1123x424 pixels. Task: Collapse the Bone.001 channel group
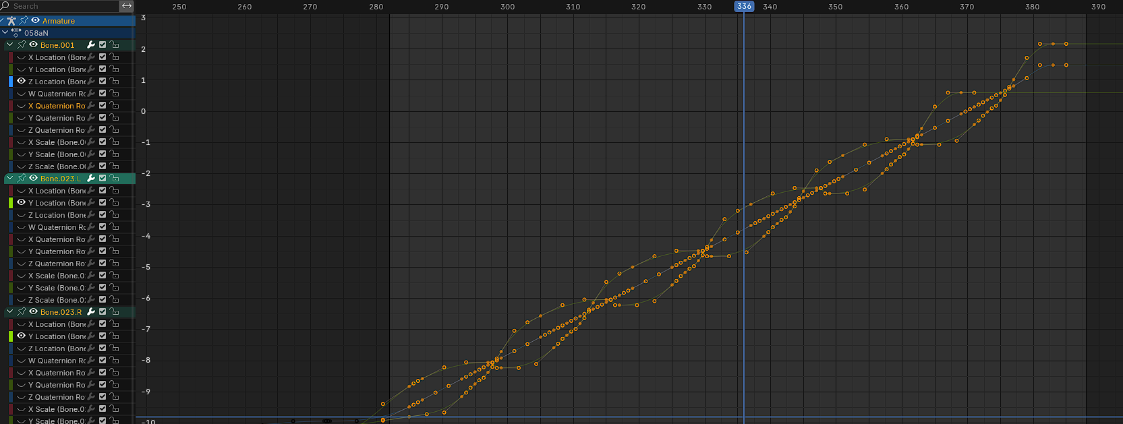10,45
